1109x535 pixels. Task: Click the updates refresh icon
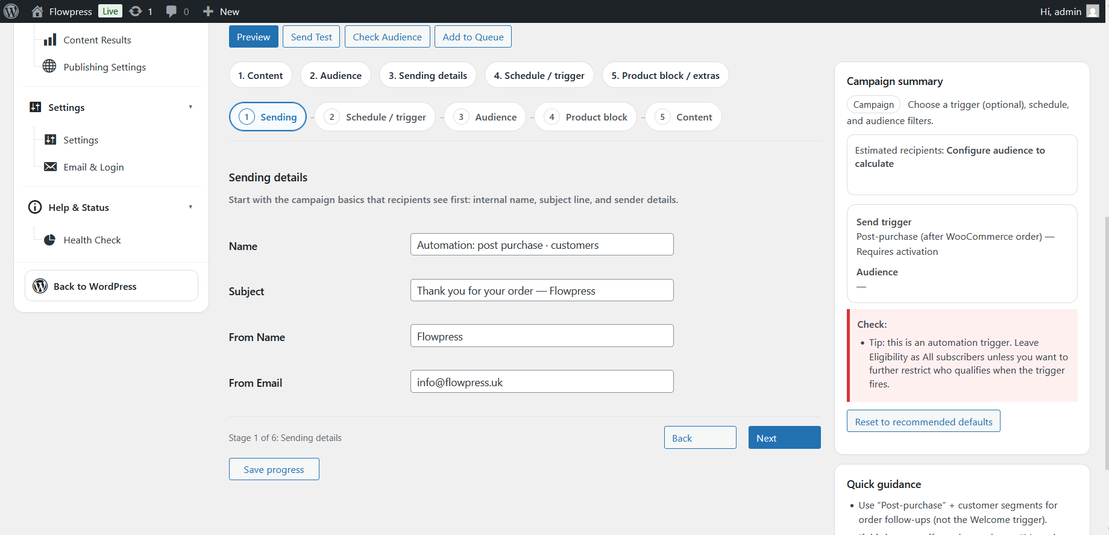click(x=136, y=11)
